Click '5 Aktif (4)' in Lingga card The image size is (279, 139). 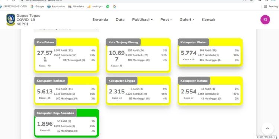pos(137,89)
